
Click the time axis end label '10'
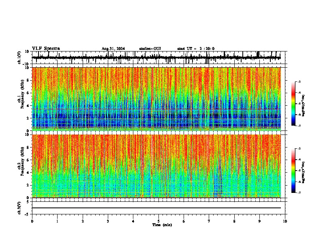click(x=285, y=221)
